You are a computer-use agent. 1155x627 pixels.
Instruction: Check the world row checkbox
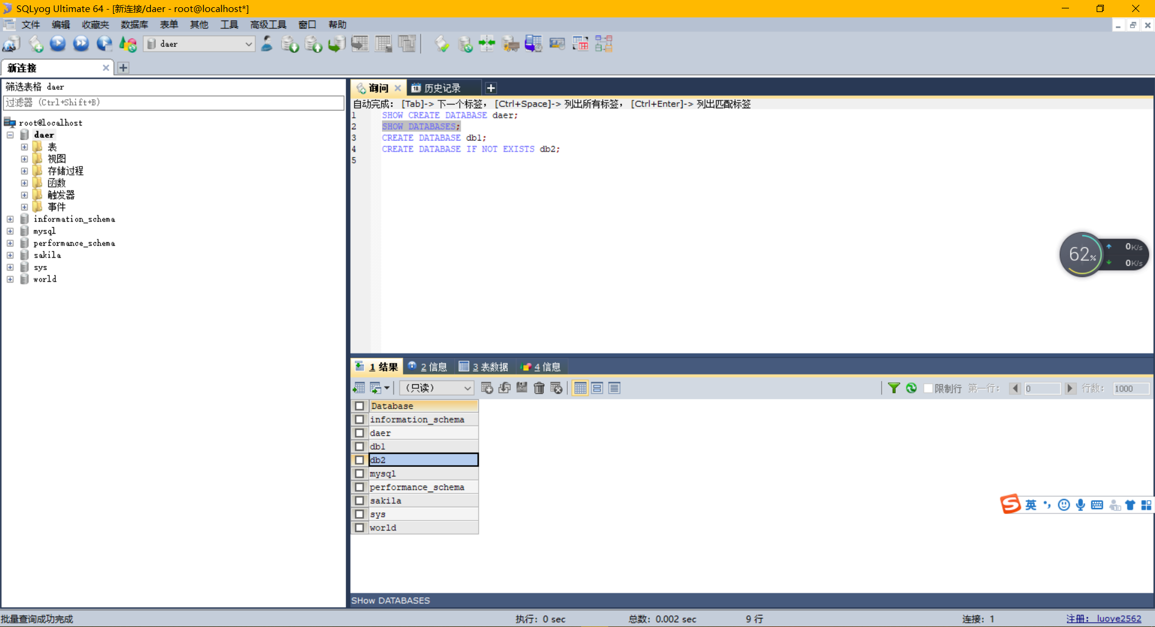click(x=359, y=528)
